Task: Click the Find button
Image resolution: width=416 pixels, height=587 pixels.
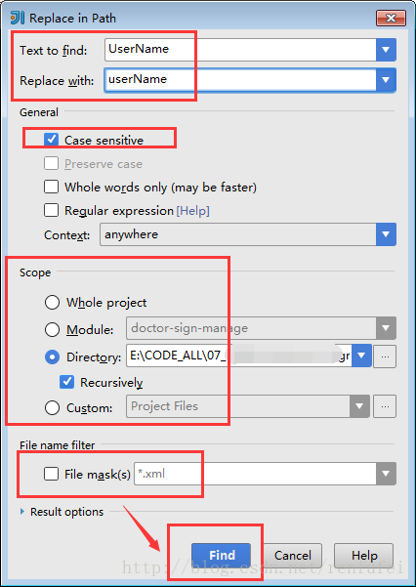Action: pos(221,555)
